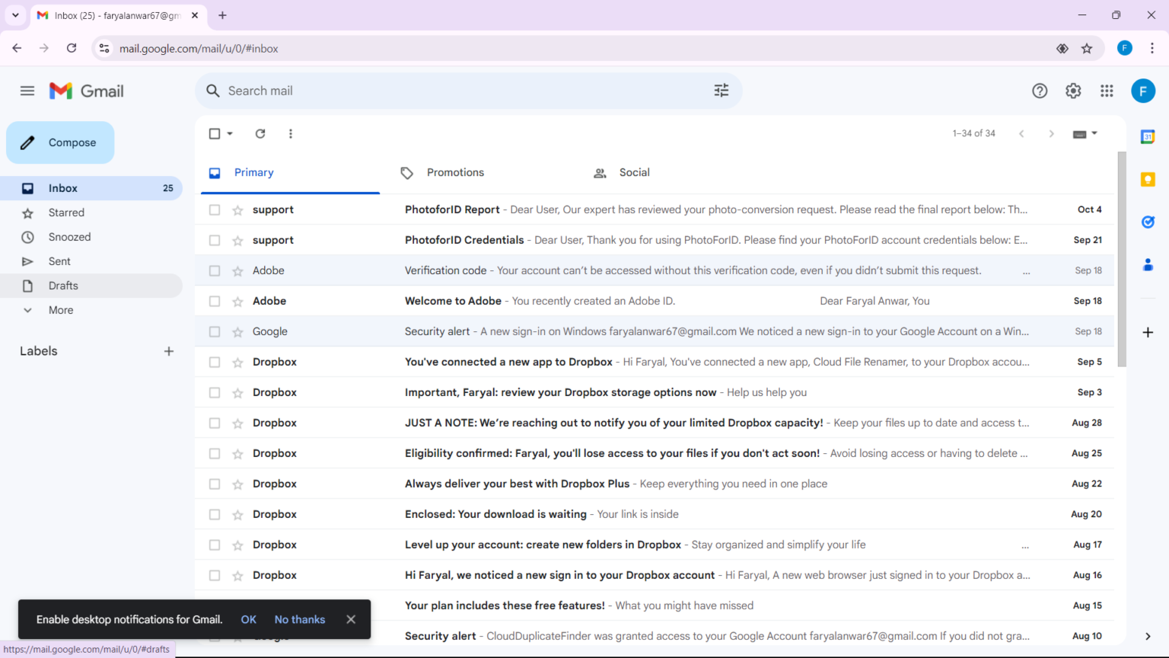Open Google Tasks in the sidebar
The width and height of the screenshot is (1169, 658).
coord(1148,222)
